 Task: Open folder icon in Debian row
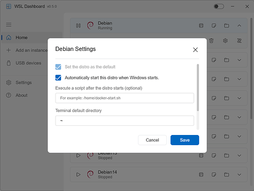(227, 25)
